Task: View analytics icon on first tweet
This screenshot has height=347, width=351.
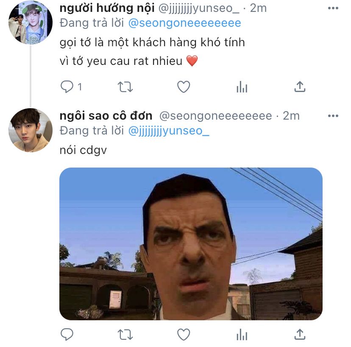Action: pos(242,87)
